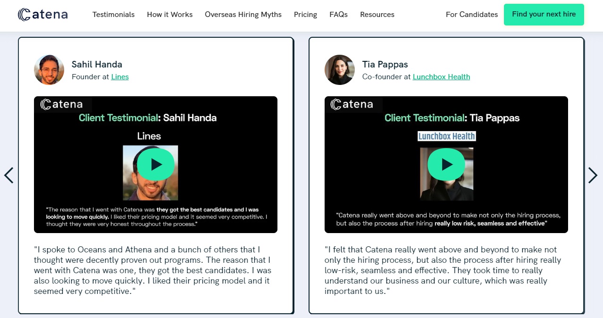Image resolution: width=603 pixels, height=318 pixels.
Task: Click Catena logo inside Sahil's video
Action: 62,104
